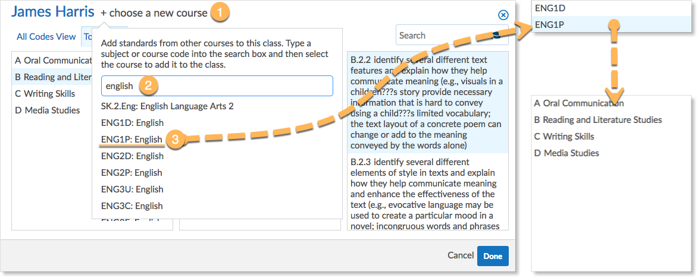Choose 'ENG1D: English' from course results
Viewport: 698px width, 278px height.
click(x=132, y=123)
